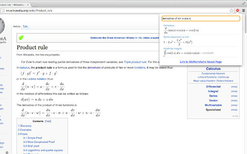Hide the Contents box

tap(48, 121)
